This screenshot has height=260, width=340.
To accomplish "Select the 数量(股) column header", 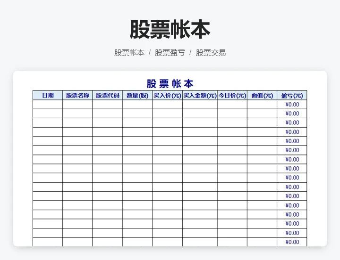I will (137, 95).
